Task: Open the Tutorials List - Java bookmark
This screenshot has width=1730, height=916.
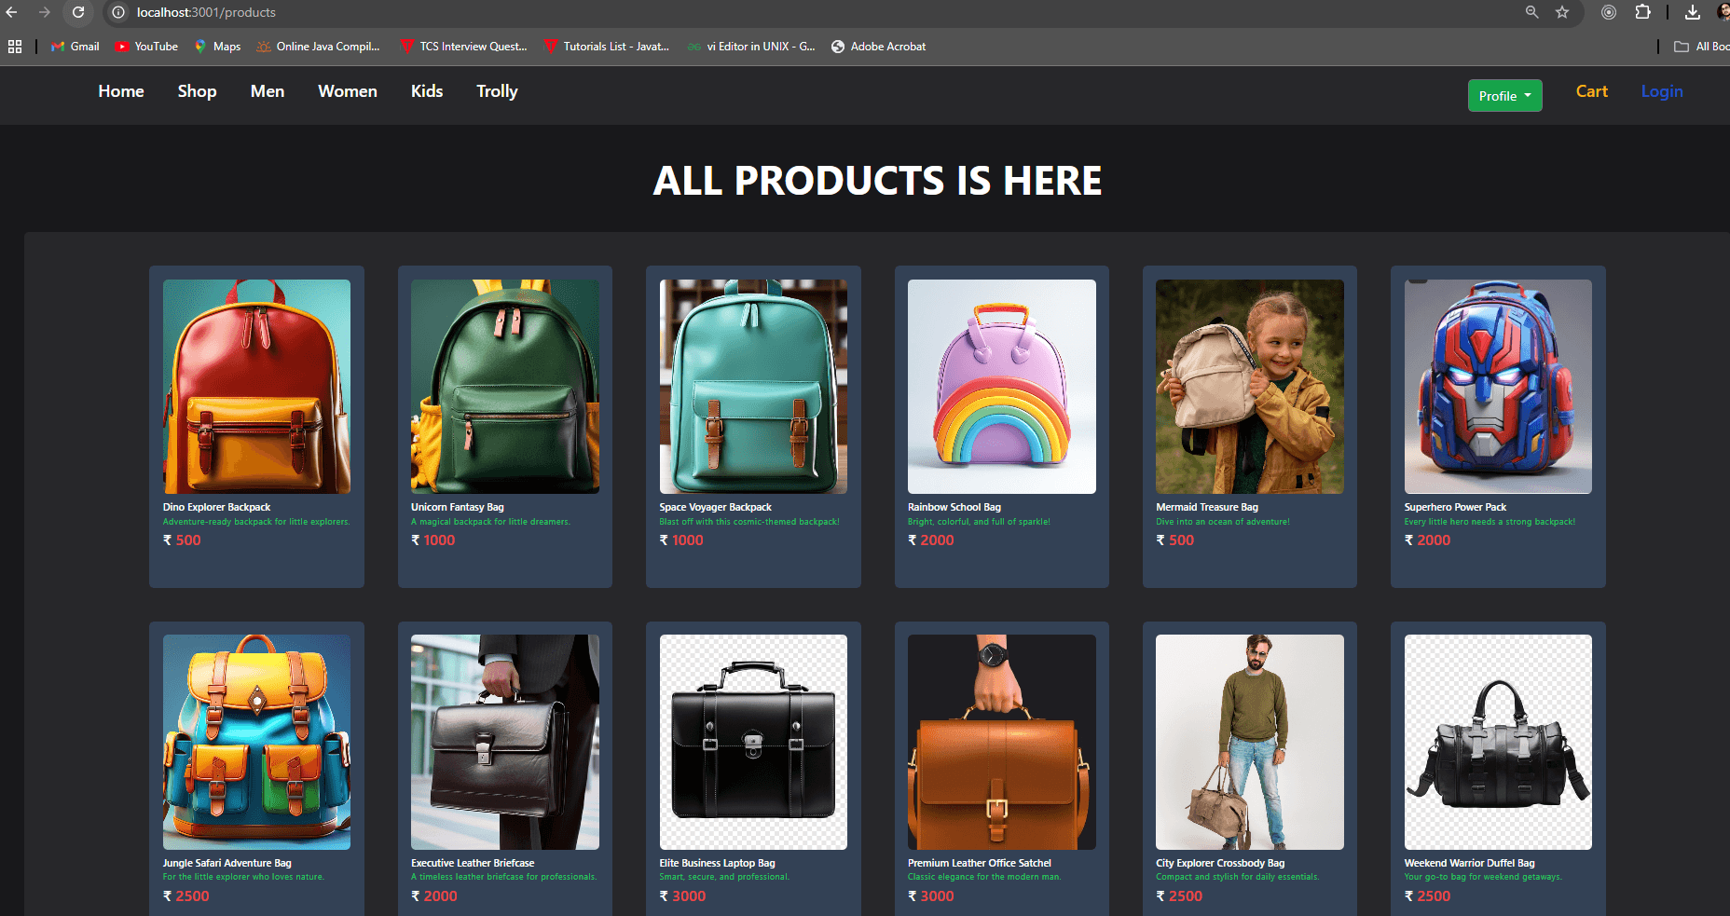Action: (607, 47)
